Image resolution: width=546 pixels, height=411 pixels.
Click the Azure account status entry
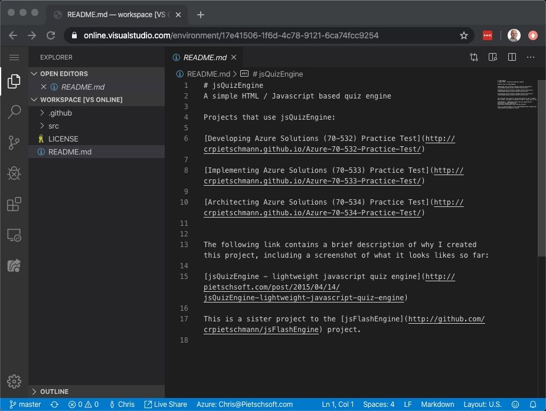(244, 405)
